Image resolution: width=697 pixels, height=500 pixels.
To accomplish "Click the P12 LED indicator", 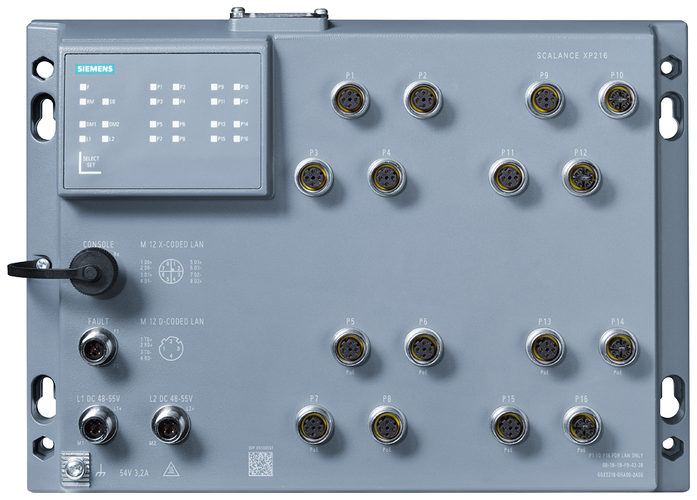I will [236, 102].
